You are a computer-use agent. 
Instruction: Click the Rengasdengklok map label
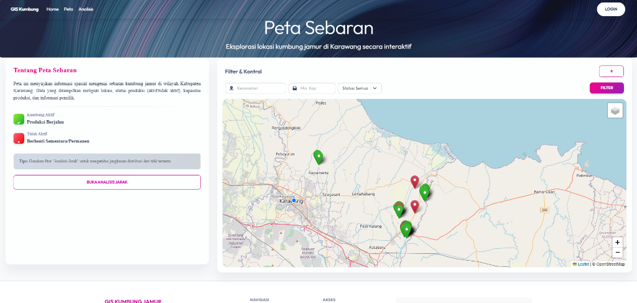pyautogui.click(x=286, y=128)
